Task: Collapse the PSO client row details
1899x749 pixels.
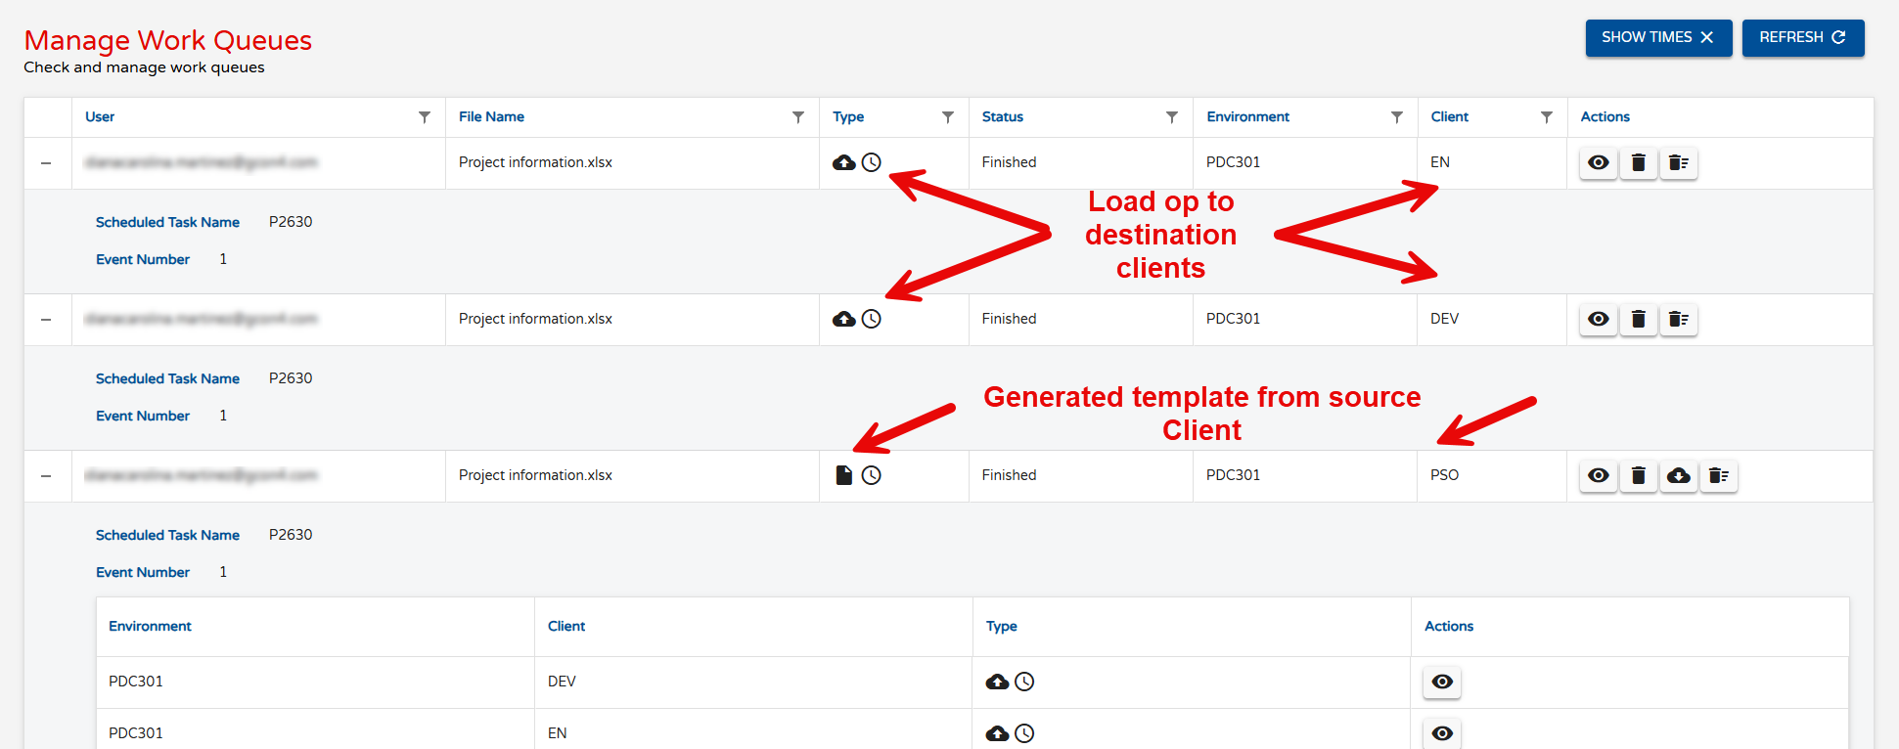Action: pyautogui.click(x=46, y=476)
